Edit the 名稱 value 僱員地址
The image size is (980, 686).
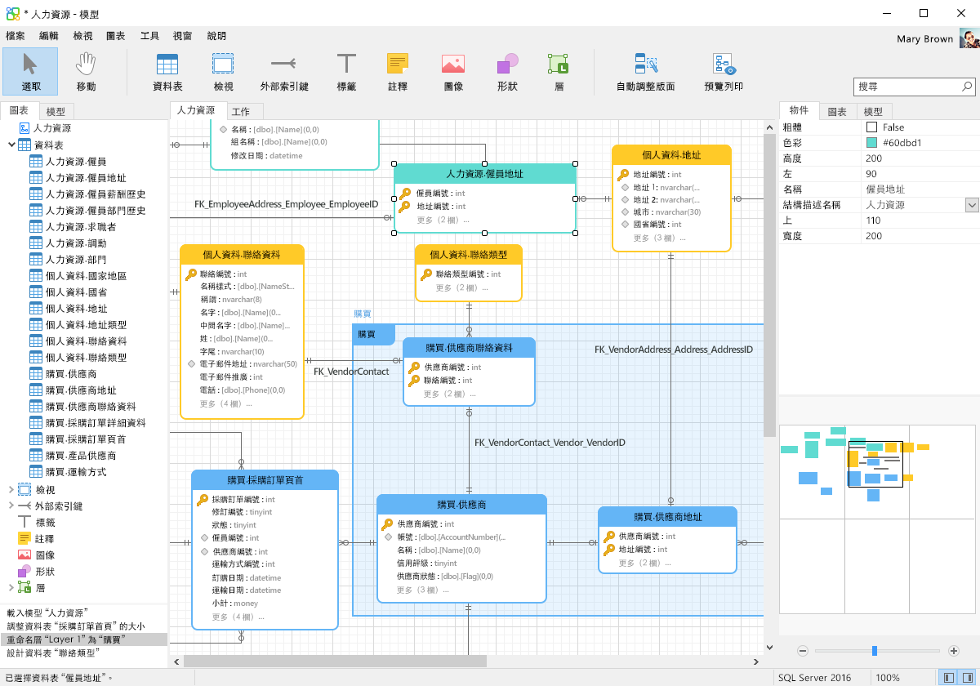[920, 189]
